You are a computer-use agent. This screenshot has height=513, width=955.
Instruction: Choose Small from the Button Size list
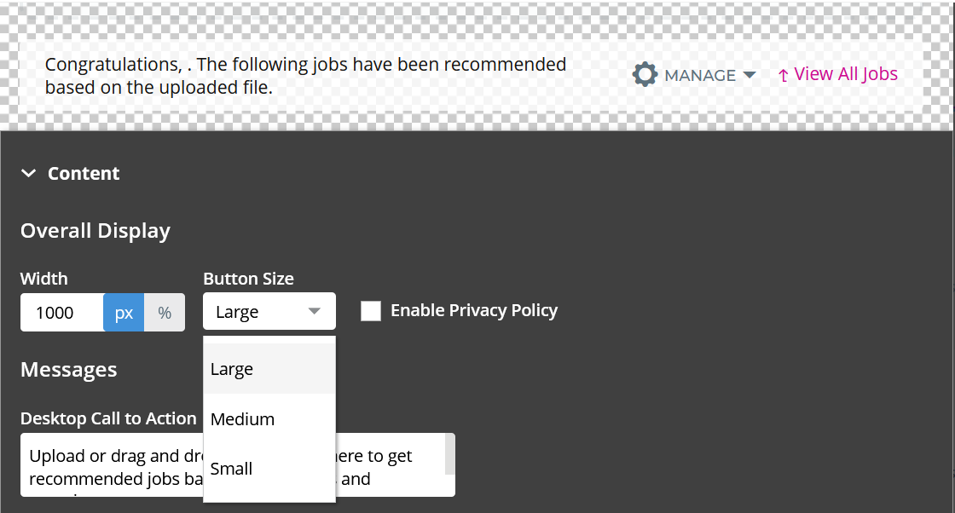269,469
